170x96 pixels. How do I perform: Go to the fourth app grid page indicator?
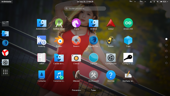pos(166,57)
